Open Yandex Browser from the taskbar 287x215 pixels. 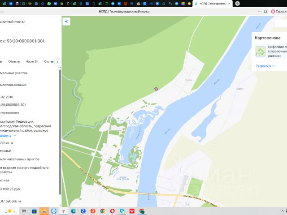pos(64,211)
